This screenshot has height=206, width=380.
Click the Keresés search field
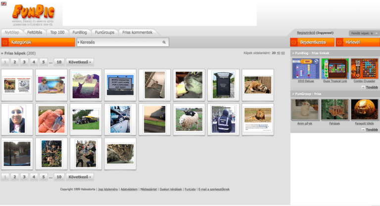pos(123,42)
